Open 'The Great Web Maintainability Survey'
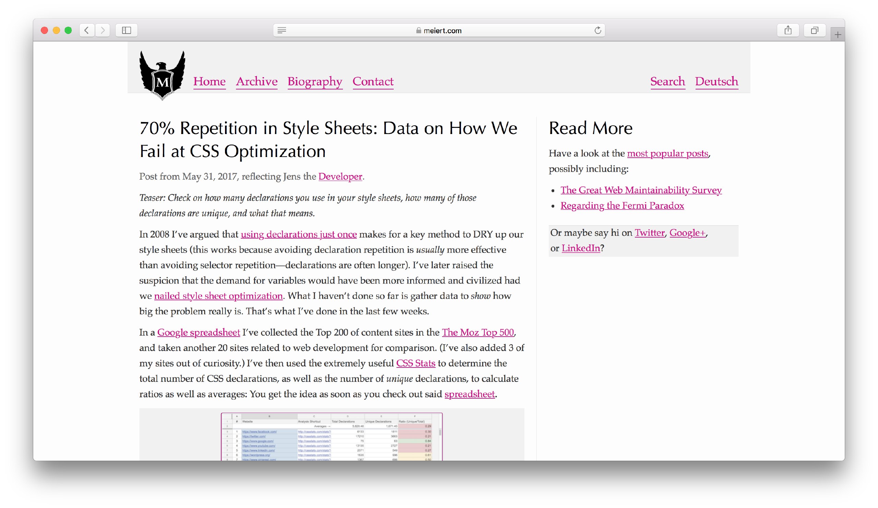This screenshot has height=508, width=878. coord(641,190)
